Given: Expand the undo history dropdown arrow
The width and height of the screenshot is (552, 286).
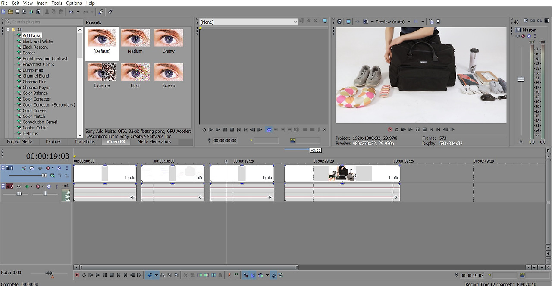Looking at the screenshot, I should pos(78,12).
